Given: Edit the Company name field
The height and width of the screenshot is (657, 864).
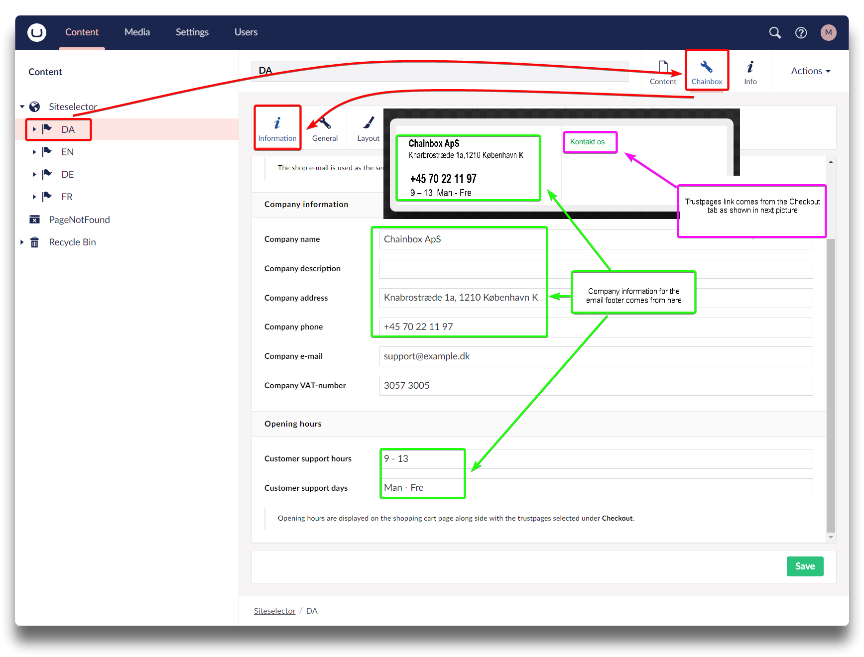Looking at the screenshot, I should [x=596, y=239].
